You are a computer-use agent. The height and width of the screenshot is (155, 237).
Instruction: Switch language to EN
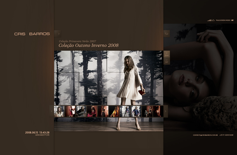tap(48, 135)
